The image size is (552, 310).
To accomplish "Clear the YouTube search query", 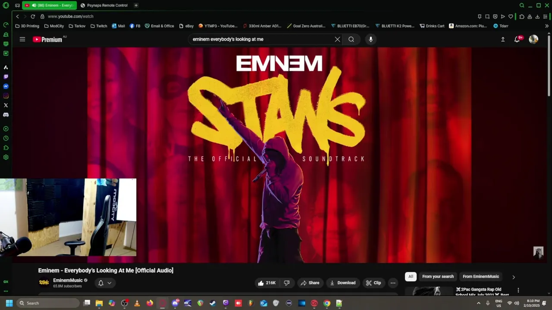I will coord(337,39).
